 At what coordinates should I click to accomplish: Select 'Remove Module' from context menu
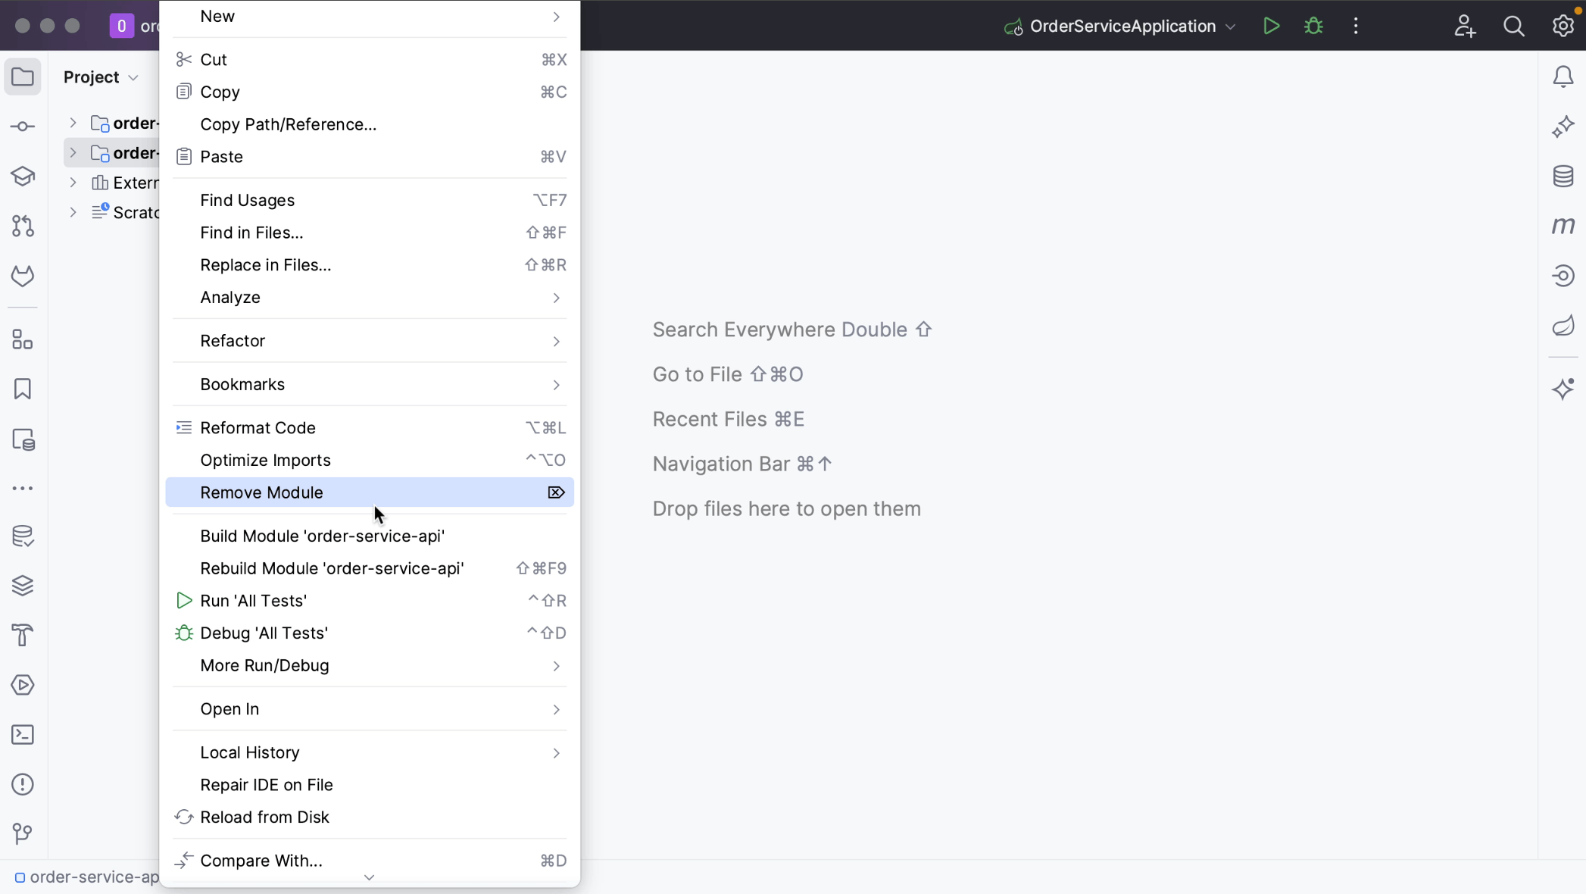coord(261,492)
